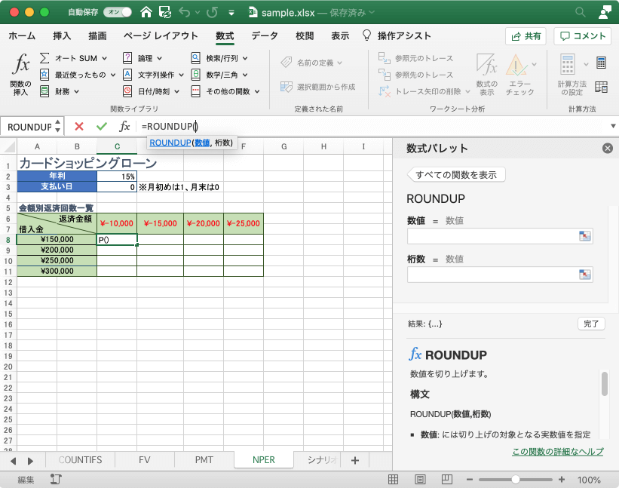Toggle the 自動保存 autosave switch

(118, 12)
